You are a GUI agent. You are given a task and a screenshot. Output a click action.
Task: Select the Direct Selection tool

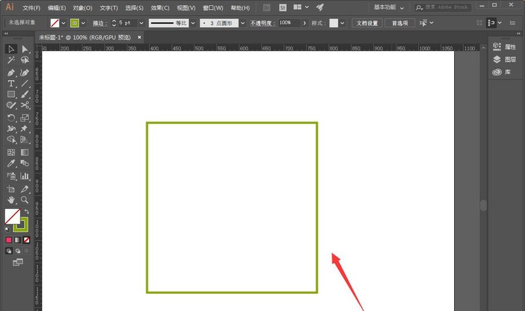point(25,49)
